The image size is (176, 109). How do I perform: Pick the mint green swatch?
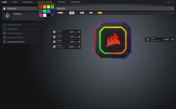click(45, 11)
